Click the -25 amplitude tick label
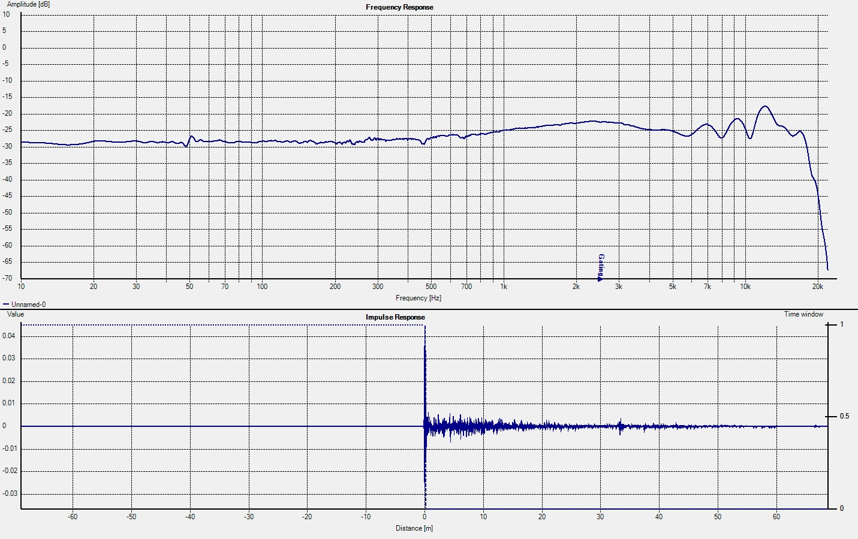The width and height of the screenshot is (858, 539). [7, 130]
